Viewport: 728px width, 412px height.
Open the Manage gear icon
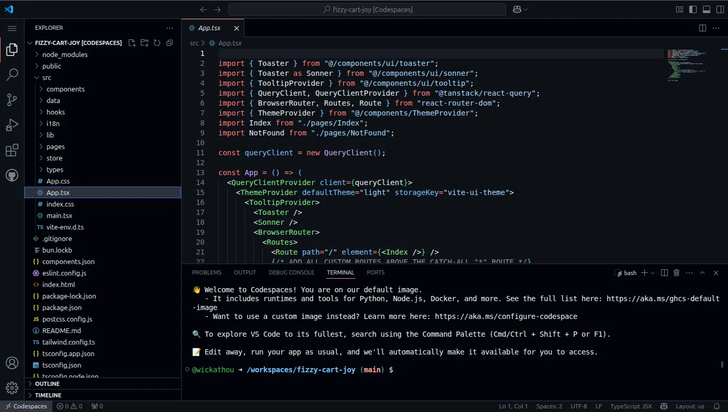[12, 387]
